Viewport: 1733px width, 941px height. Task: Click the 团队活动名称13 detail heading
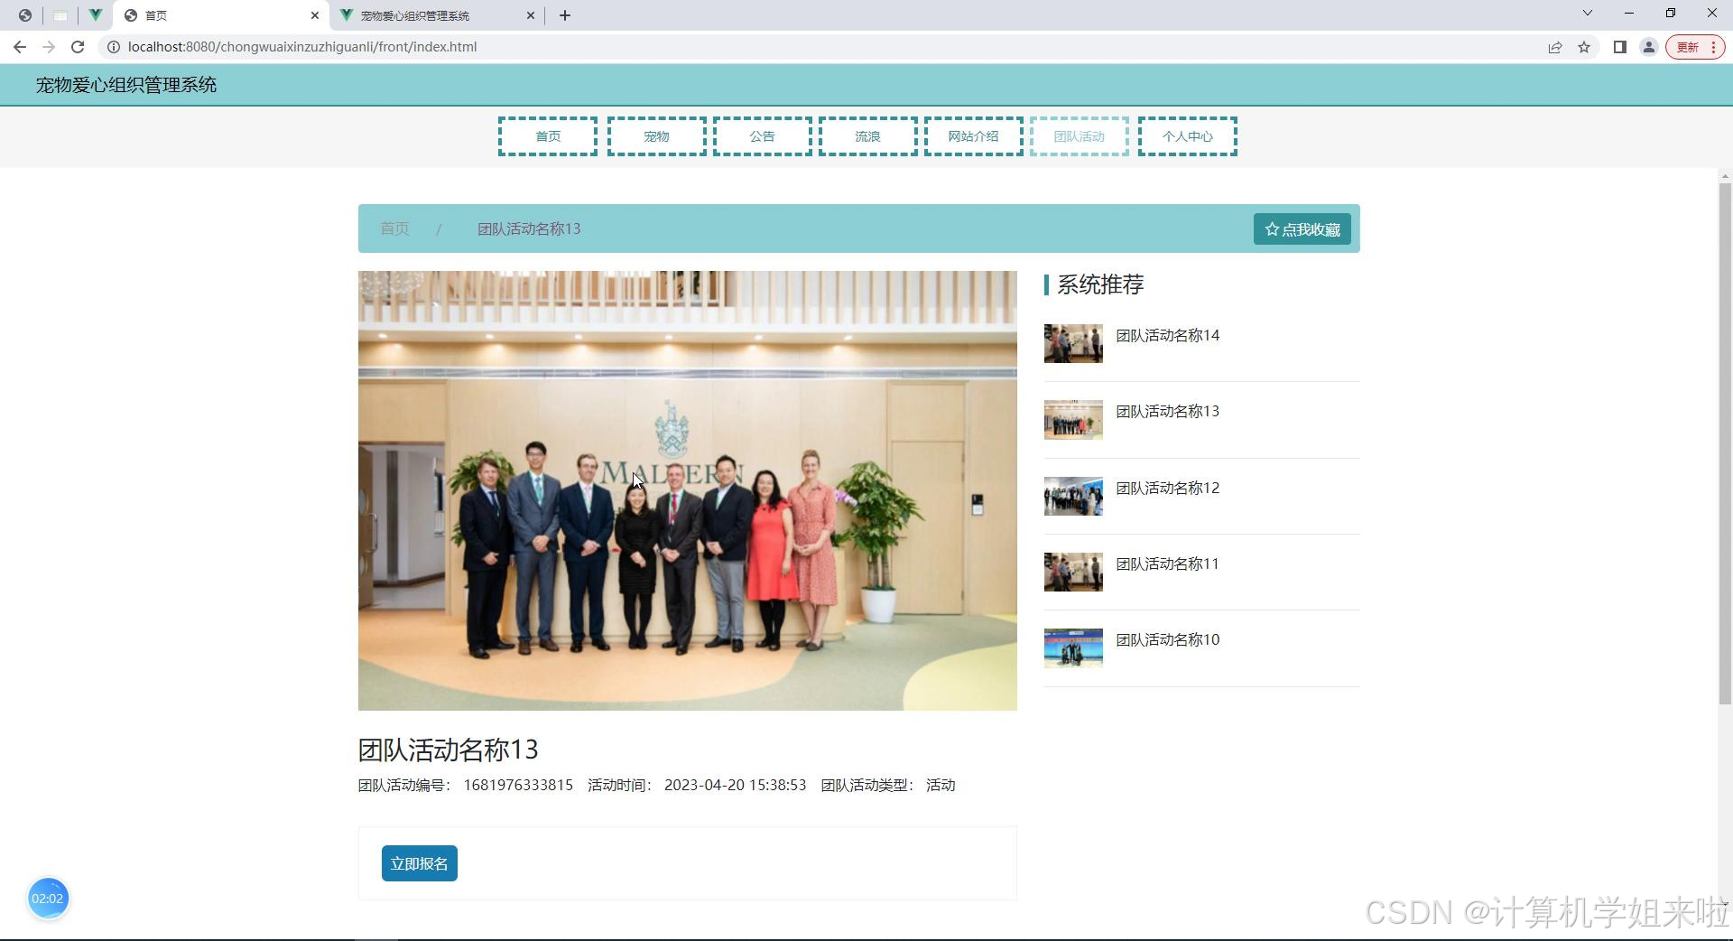click(449, 750)
